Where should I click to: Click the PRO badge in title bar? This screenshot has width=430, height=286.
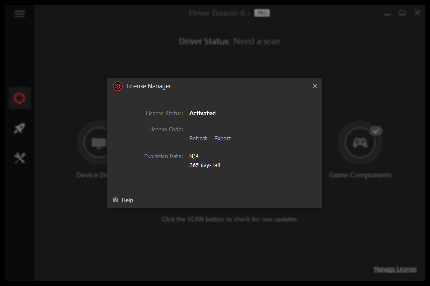pyautogui.click(x=262, y=13)
